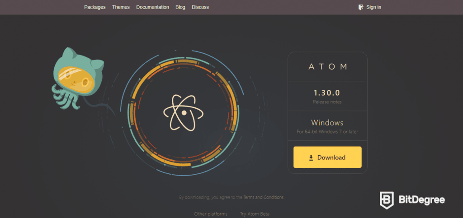Select the 1.30.0 version number
The image size is (463, 218).
(327, 93)
